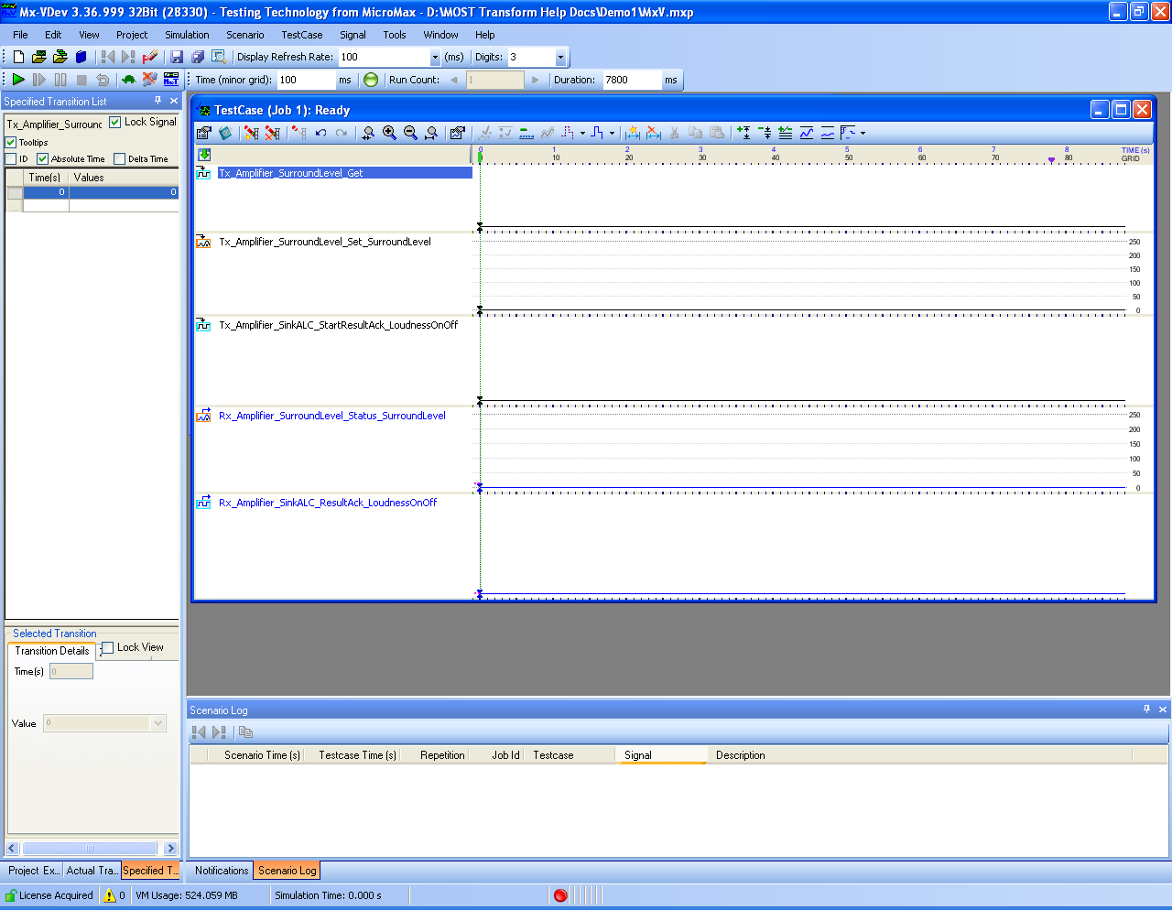The image size is (1172, 910).
Task: Click the Time (minor grid) input field
Action: (306, 80)
